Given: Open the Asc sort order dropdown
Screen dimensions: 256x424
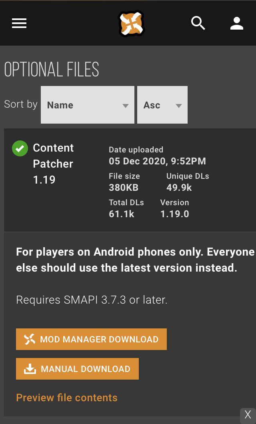Looking at the screenshot, I should click(162, 105).
